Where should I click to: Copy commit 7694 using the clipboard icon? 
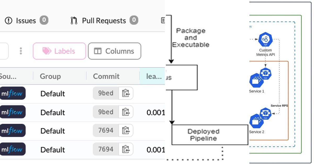pos(126,130)
